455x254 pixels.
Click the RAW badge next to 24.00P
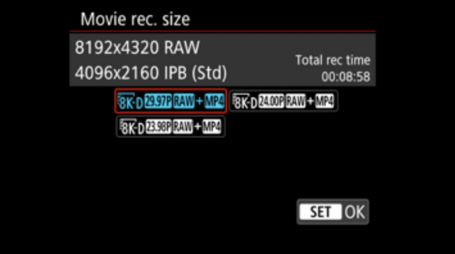(296, 101)
